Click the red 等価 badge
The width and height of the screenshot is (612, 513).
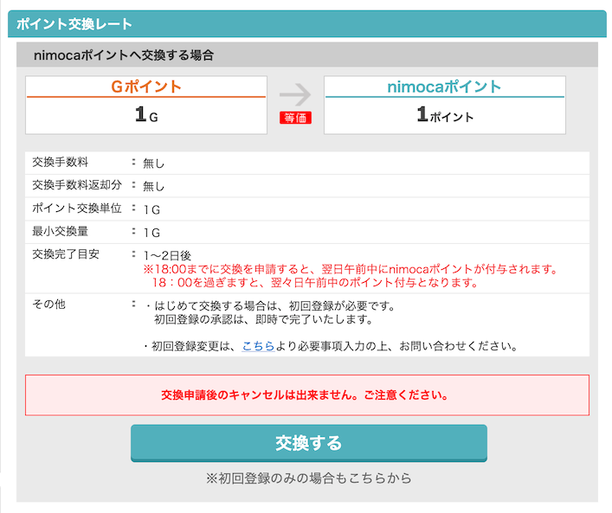pyautogui.click(x=295, y=118)
